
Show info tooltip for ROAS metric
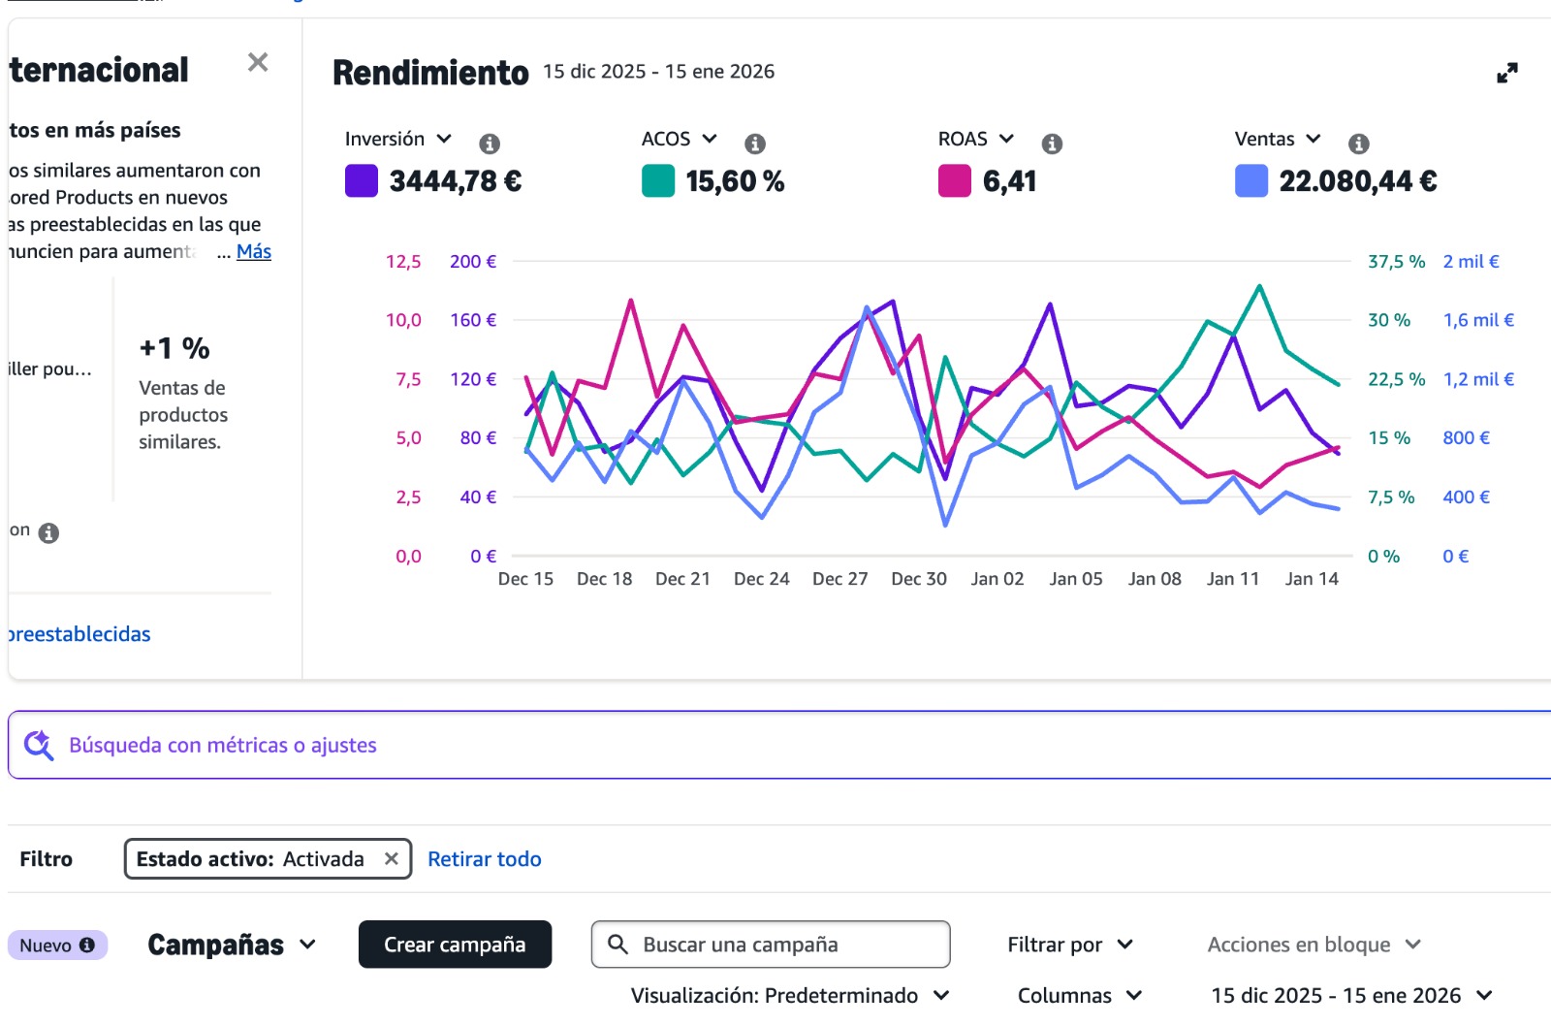tap(1052, 144)
